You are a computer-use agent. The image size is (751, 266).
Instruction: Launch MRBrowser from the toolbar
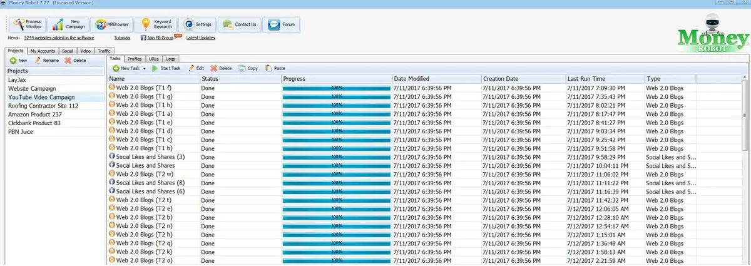tap(111, 24)
